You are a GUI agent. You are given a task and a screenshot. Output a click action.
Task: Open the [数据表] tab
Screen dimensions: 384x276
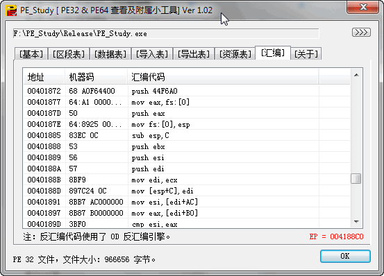(x=110, y=54)
